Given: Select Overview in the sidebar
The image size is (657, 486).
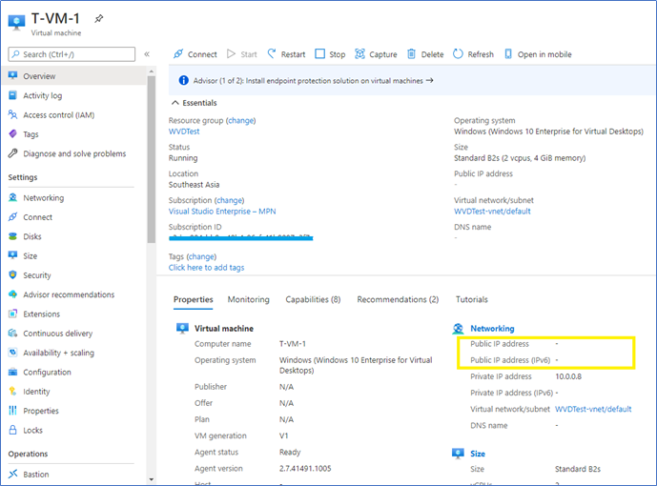Looking at the screenshot, I should point(75,76).
